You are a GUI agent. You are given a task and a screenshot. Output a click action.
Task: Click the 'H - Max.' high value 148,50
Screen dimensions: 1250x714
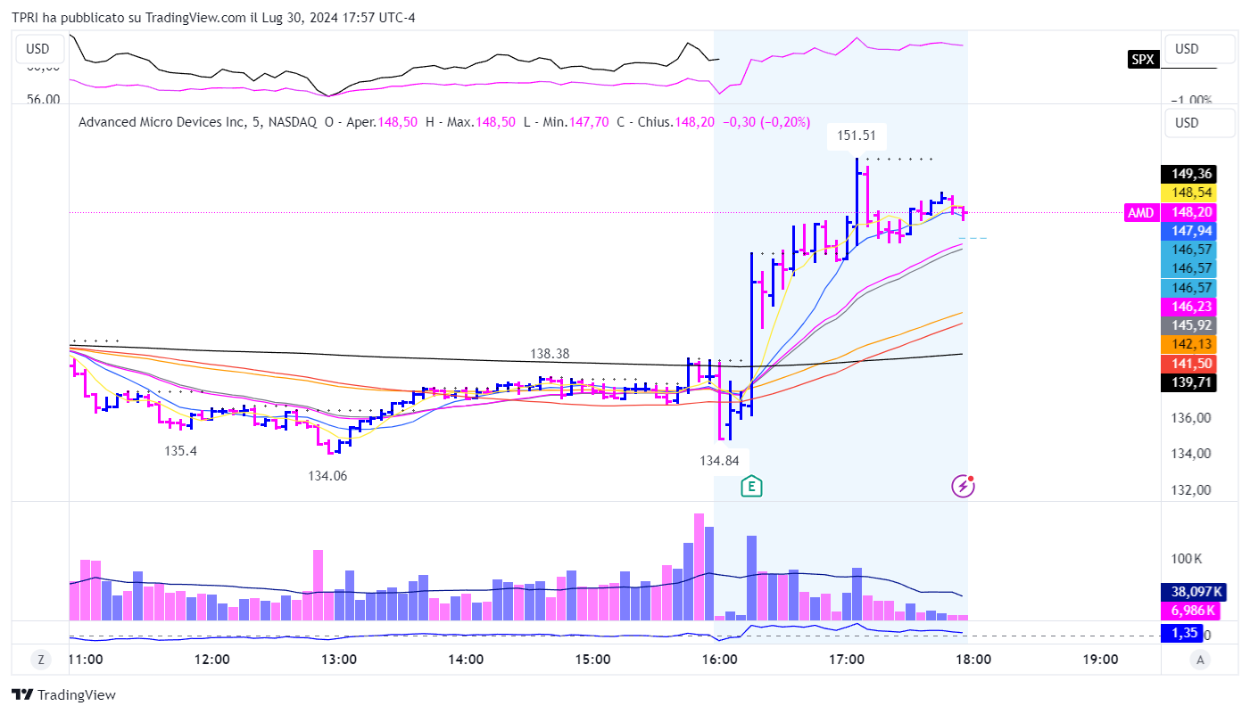pos(494,122)
